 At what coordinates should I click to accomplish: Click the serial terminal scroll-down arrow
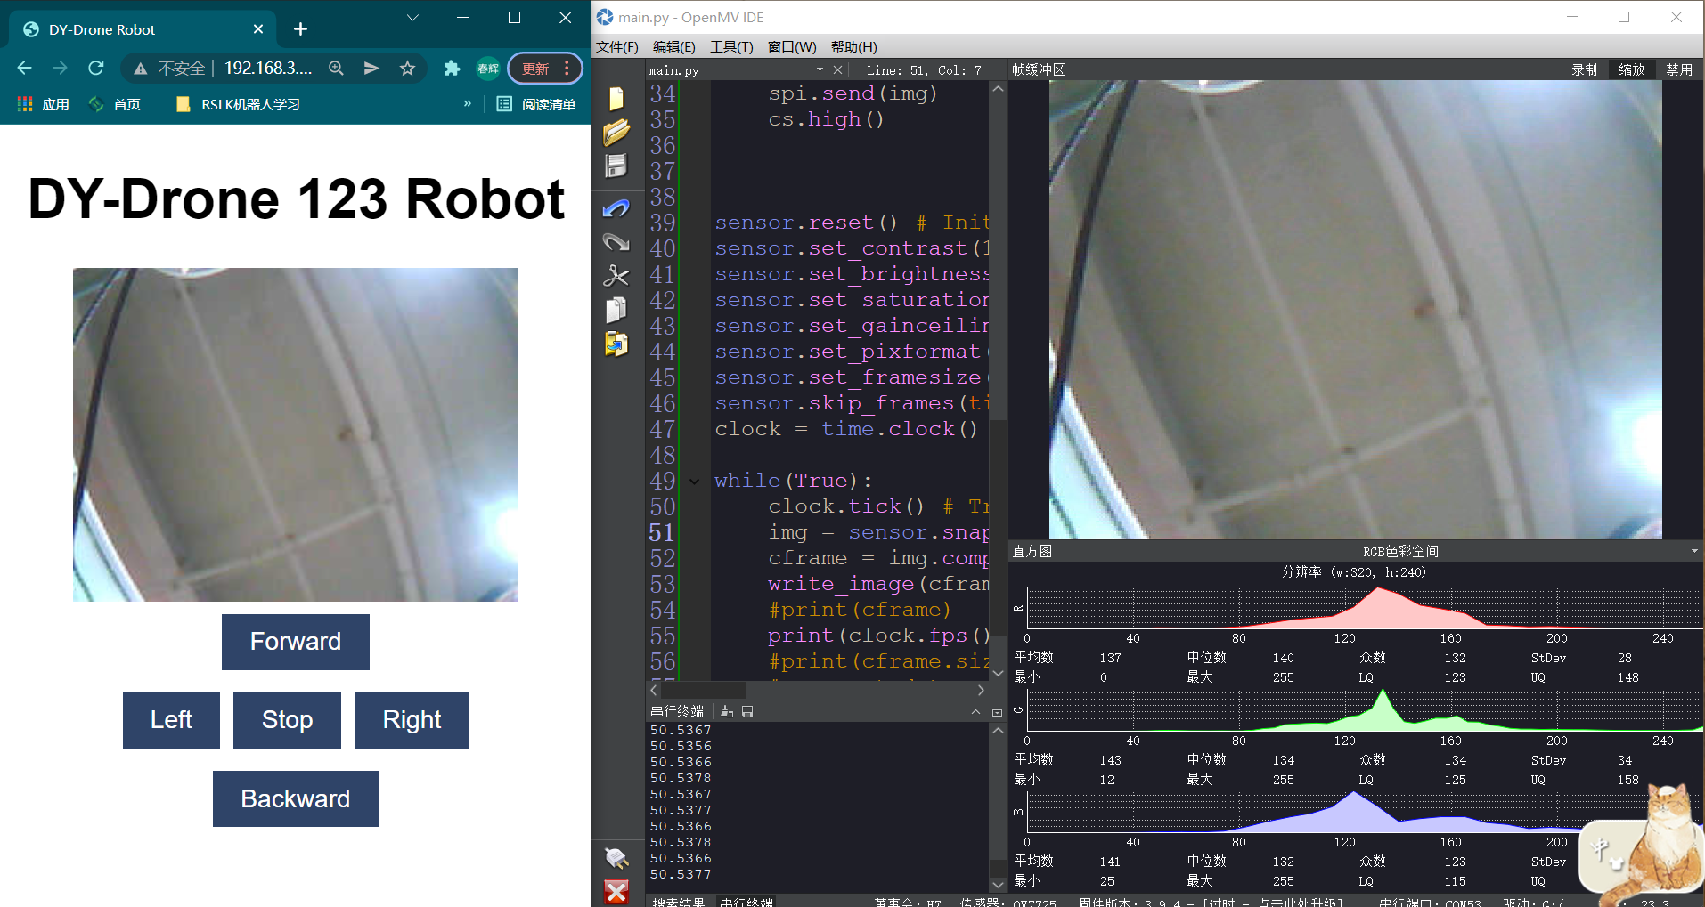[998, 885]
